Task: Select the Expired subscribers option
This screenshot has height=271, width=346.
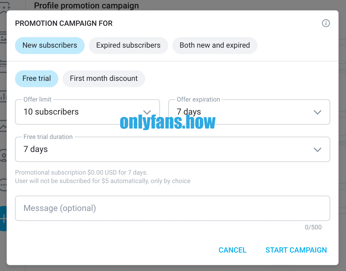Action: tap(128, 45)
